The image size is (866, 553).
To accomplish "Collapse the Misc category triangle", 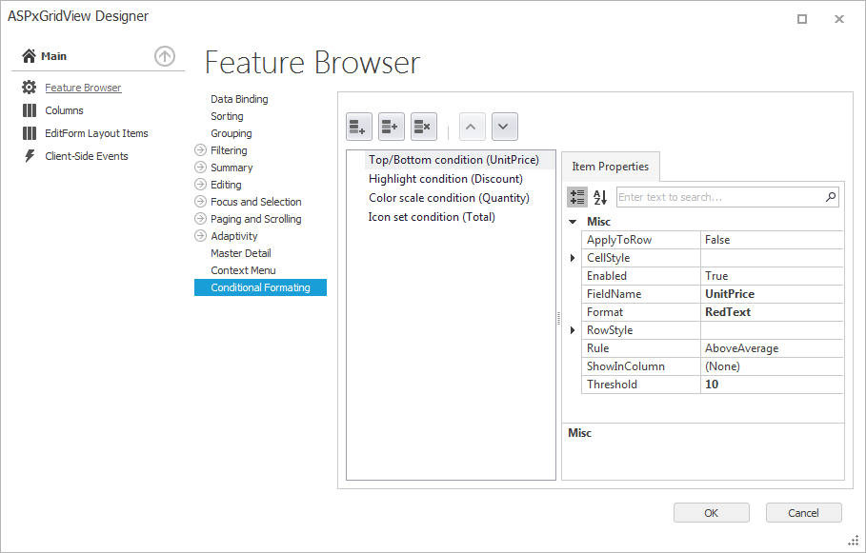I will point(573,222).
